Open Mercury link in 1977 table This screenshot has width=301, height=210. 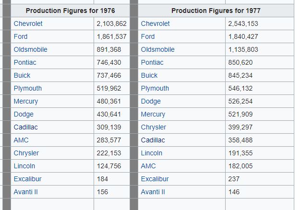tap(153, 114)
